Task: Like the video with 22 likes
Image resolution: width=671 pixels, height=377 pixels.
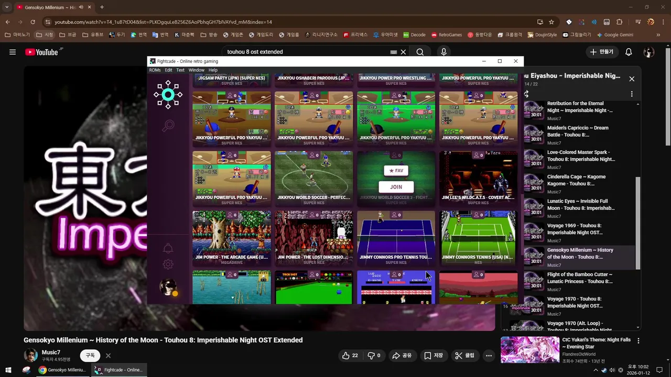Action: coord(350,356)
